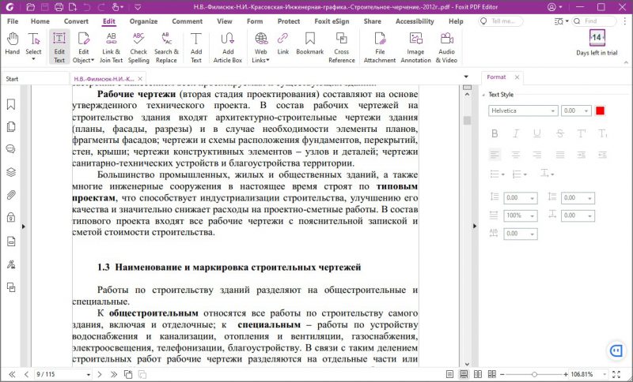633x382 pixels.
Task: Choose the Add Text tool
Action: point(196,47)
